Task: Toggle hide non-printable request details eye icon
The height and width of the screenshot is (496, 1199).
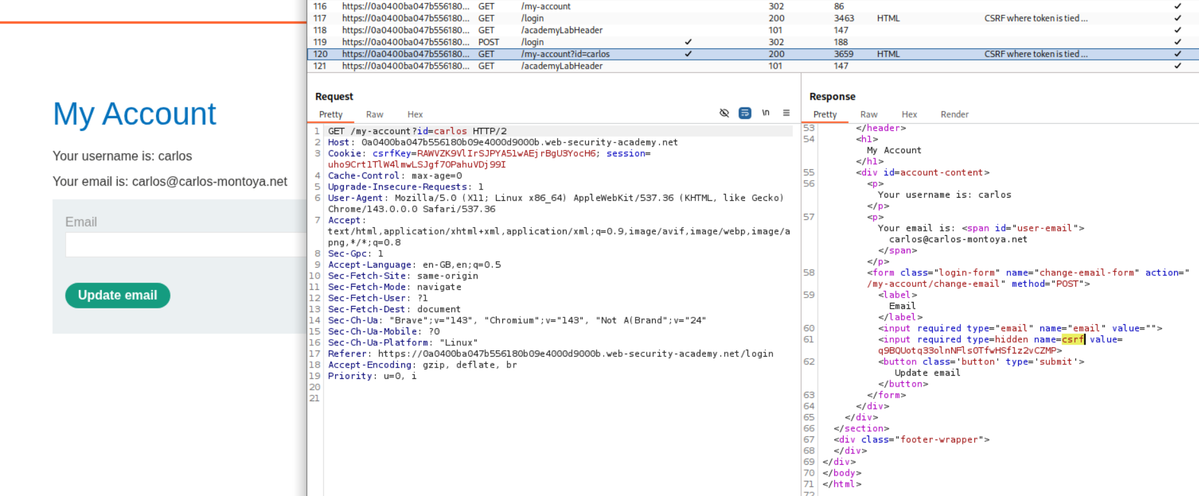Action: click(x=724, y=113)
